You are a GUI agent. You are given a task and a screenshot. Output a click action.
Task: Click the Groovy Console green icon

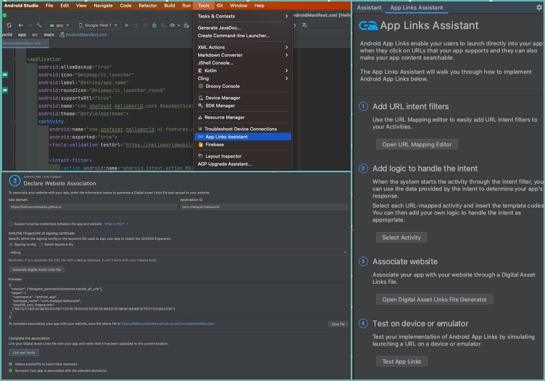(200, 86)
